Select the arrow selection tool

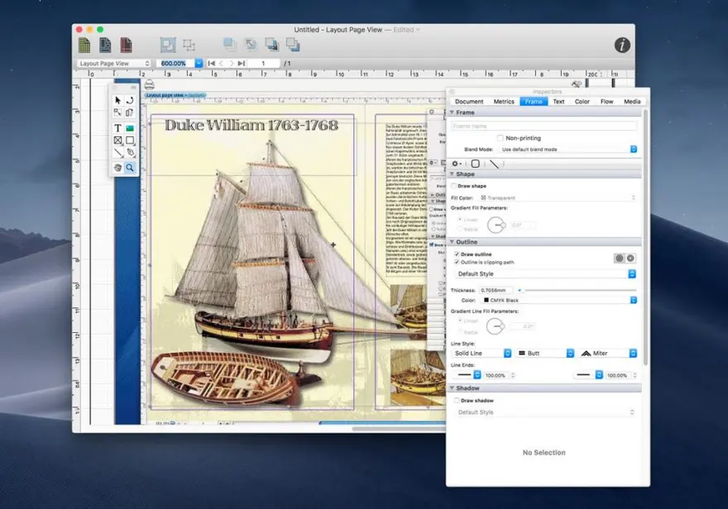point(118,100)
